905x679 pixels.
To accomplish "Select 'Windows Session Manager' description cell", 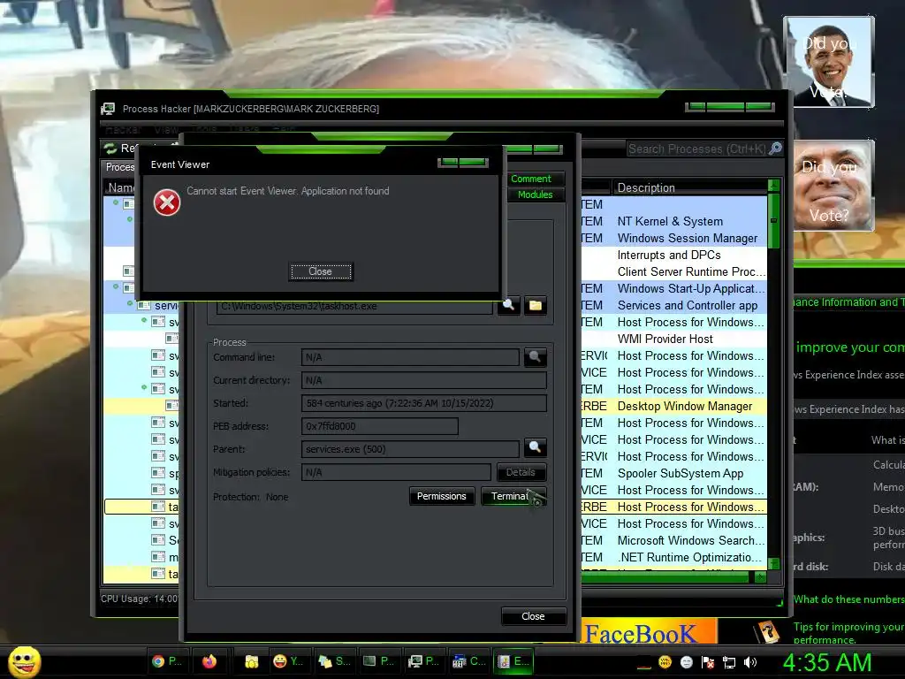I will [x=688, y=239].
